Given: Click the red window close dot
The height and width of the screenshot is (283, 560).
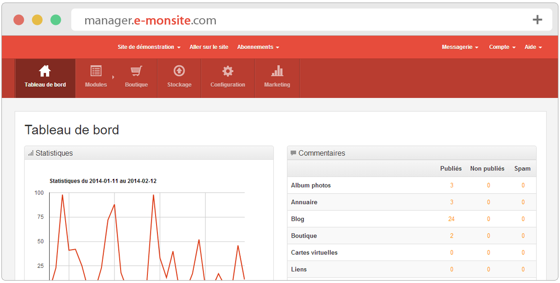Looking at the screenshot, I should pos(19,20).
